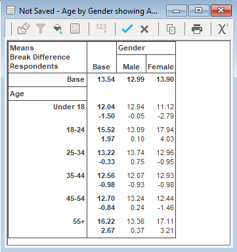Click the black X cancel icon

144,29
